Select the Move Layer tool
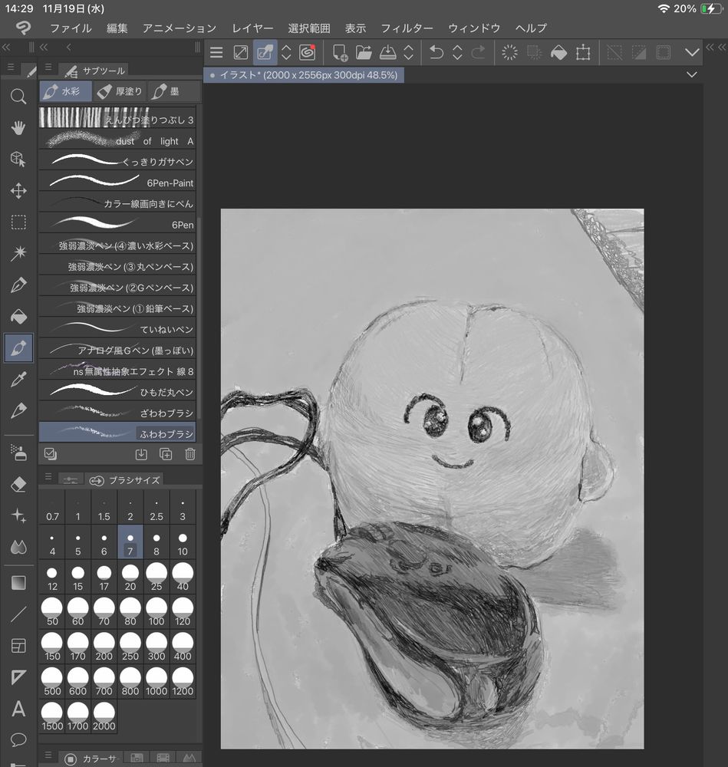The width and height of the screenshot is (728, 767). click(x=18, y=190)
